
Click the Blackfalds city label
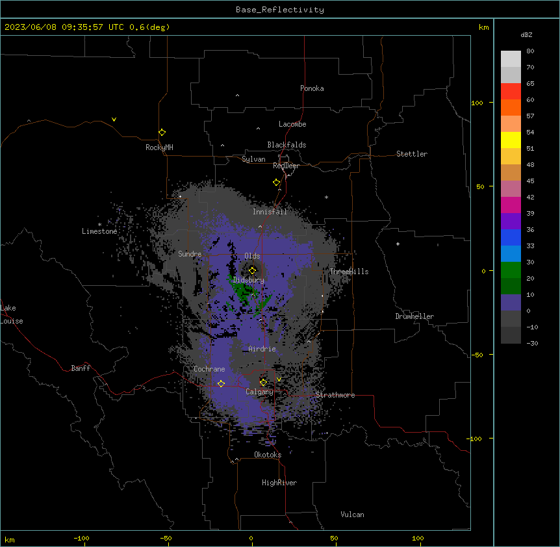point(286,145)
